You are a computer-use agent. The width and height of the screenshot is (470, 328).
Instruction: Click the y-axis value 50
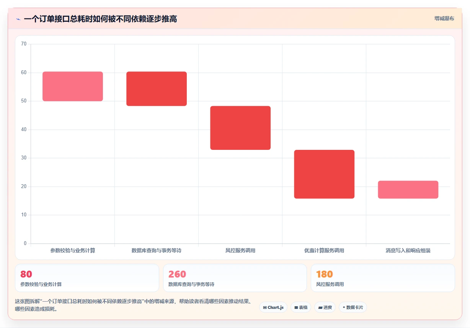click(24, 101)
